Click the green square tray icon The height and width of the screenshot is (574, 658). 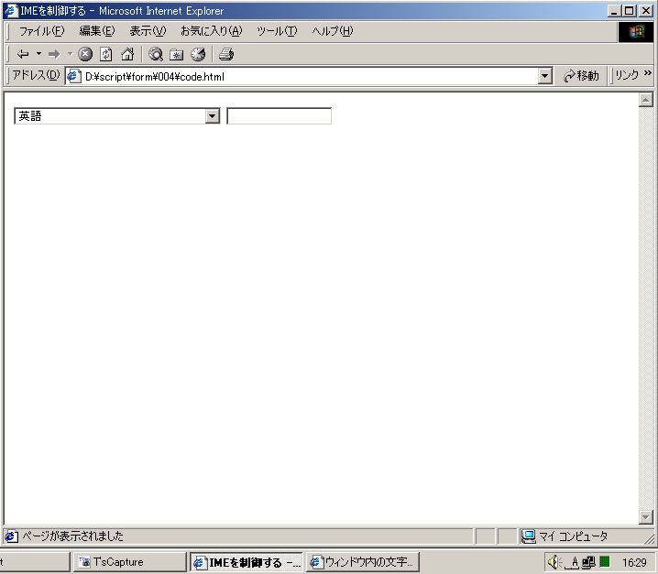(x=605, y=561)
